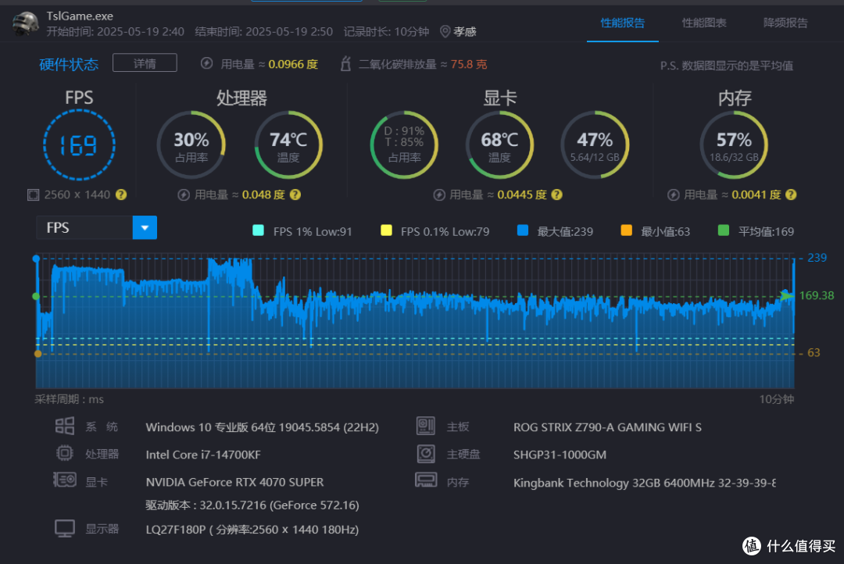Click the RAM module icon beside 内存 row

click(x=426, y=480)
